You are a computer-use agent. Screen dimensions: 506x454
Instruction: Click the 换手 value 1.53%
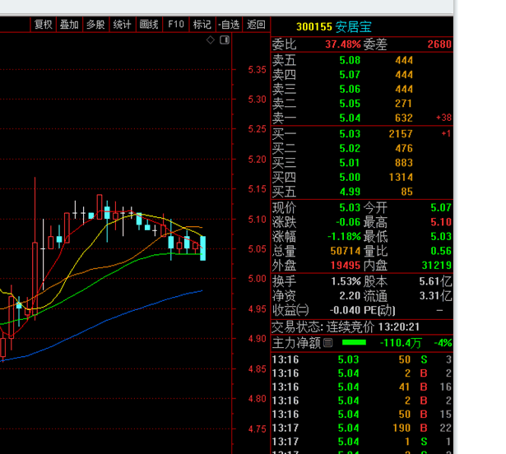tap(346, 281)
